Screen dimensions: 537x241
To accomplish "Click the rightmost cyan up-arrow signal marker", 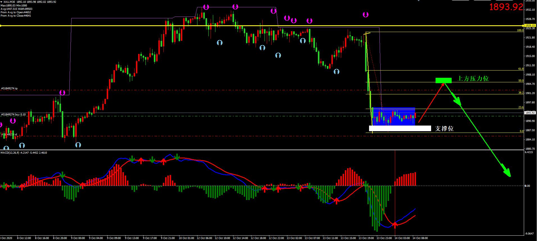I will pos(336,72).
